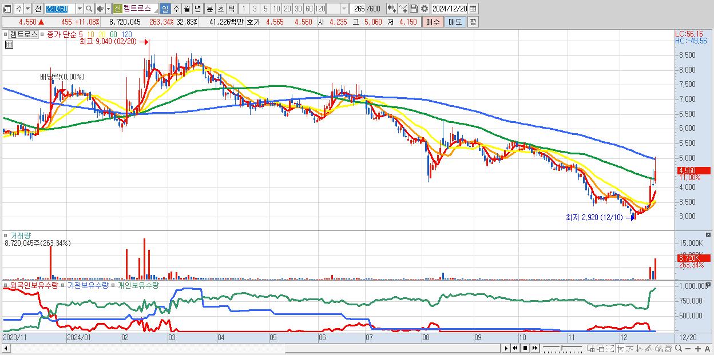Select the 틱 tick period toggle
Image resolution: width=714 pixels, height=355 pixels.
point(231,9)
